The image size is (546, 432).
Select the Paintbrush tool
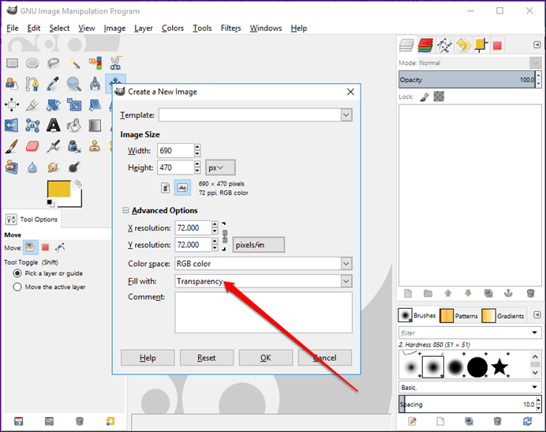tap(12, 146)
